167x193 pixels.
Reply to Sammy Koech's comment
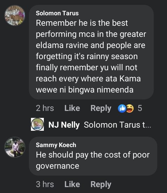tap(101, 185)
